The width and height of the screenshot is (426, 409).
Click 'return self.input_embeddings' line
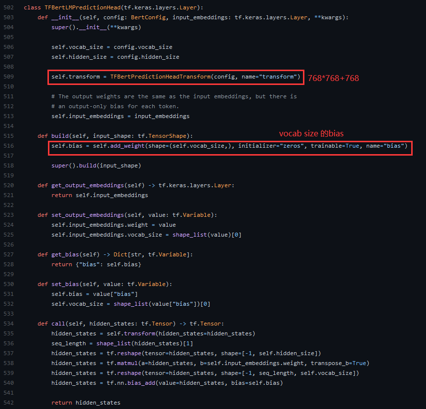click(100, 195)
